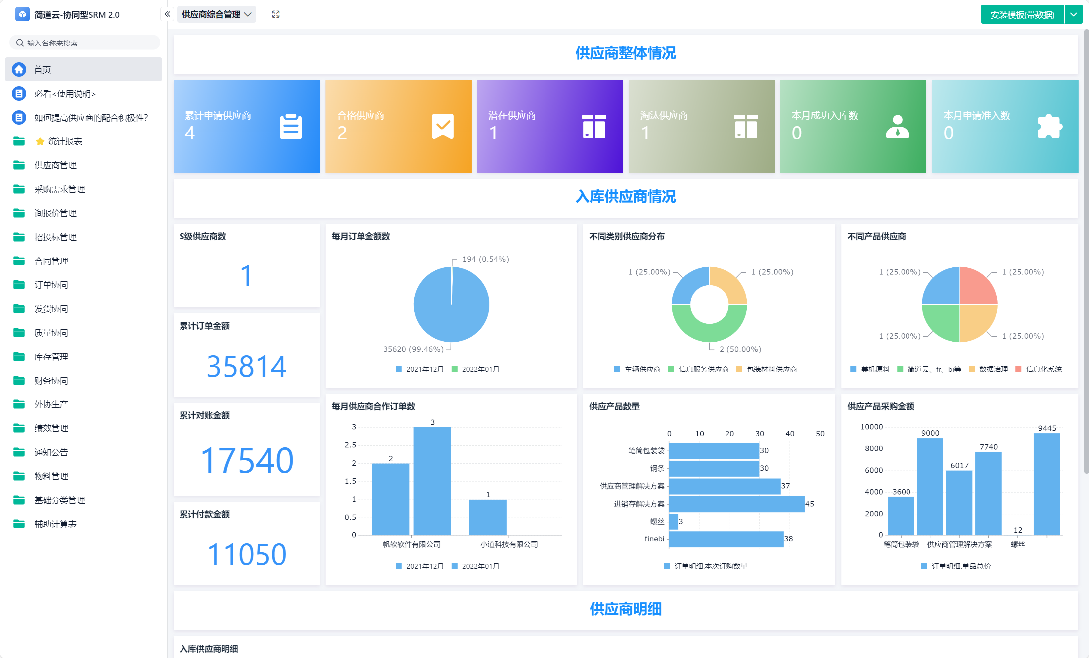Click the fullscreen expand icon
The height and width of the screenshot is (658, 1089).
point(276,14)
